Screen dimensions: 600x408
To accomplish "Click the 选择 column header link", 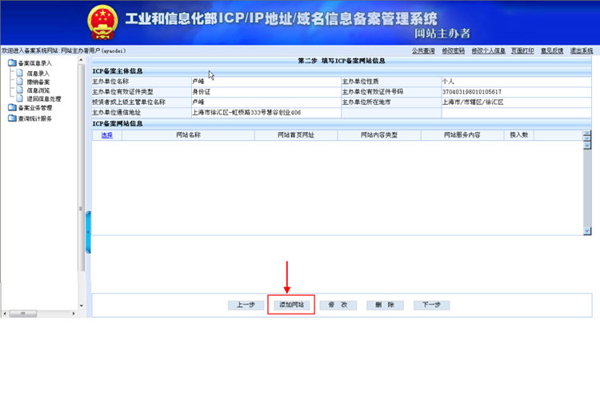I will pos(106,135).
